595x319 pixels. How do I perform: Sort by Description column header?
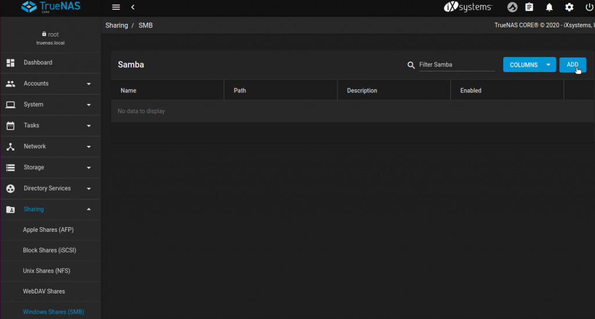click(x=362, y=91)
